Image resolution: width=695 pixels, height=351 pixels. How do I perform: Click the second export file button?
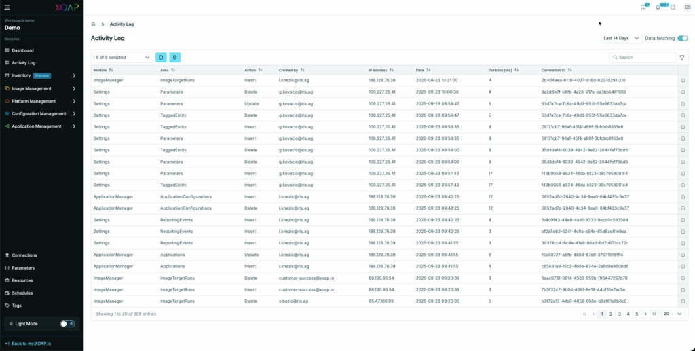click(174, 58)
